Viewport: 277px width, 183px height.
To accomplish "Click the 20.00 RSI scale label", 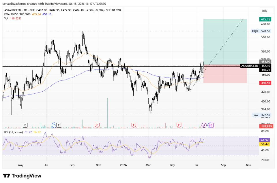I will pos(265,160).
